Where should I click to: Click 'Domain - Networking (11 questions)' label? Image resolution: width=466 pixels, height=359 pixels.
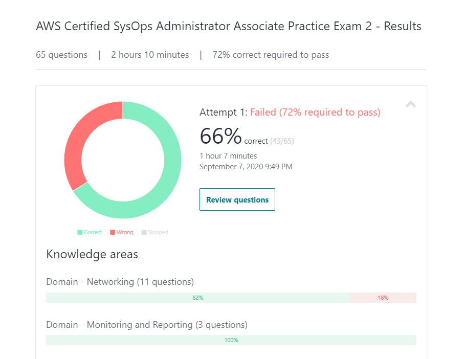pyautogui.click(x=120, y=282)
